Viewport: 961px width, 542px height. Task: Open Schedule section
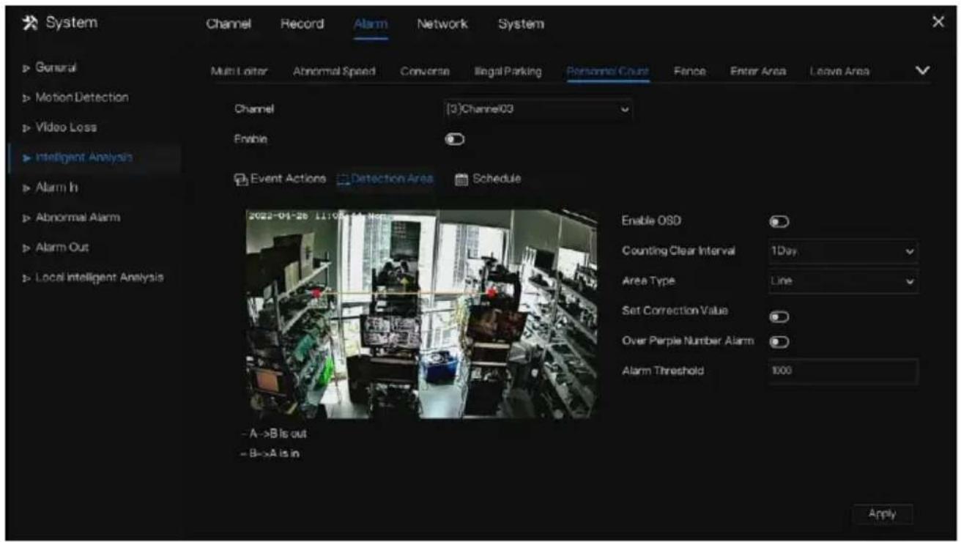(x=488, y=179)
